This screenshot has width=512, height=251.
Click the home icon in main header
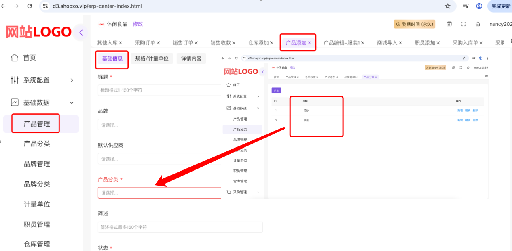pyautogui.click(x=478, y=24)
